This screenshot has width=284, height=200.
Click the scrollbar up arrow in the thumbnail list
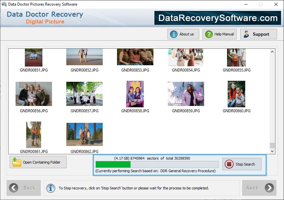pyautogui.click(x=272, y=51)
